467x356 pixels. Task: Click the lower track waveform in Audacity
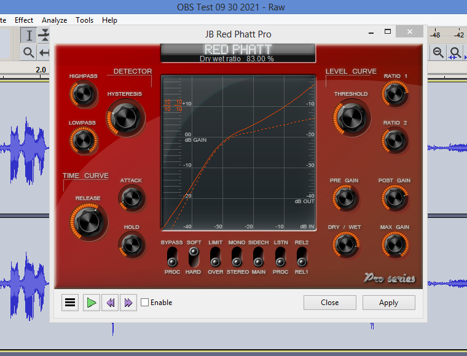point(25,284)
